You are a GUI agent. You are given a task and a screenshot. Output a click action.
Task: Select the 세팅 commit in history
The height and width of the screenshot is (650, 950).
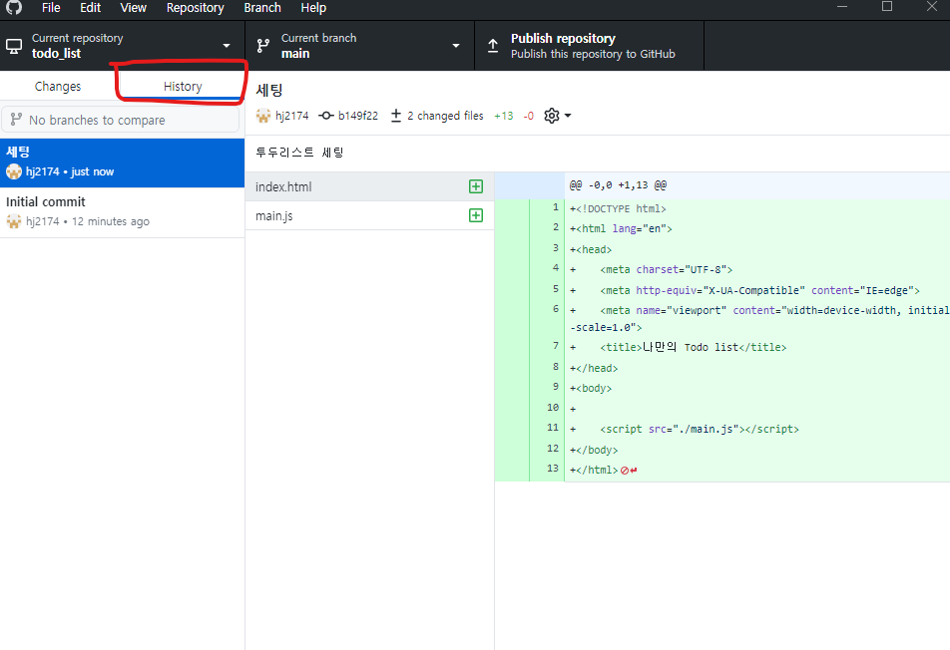point(122,162)
